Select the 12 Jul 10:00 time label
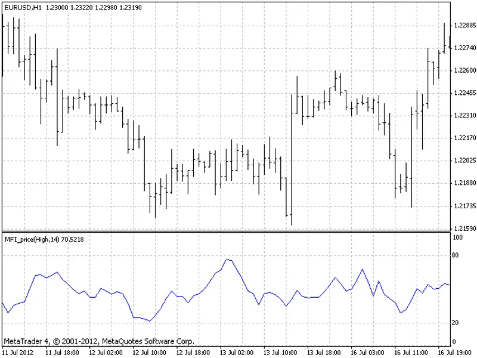 click(x=149, y=353)
